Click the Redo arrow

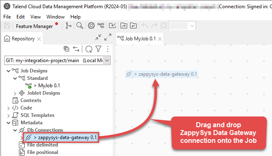pyautogui.click(x=154, y=26)
